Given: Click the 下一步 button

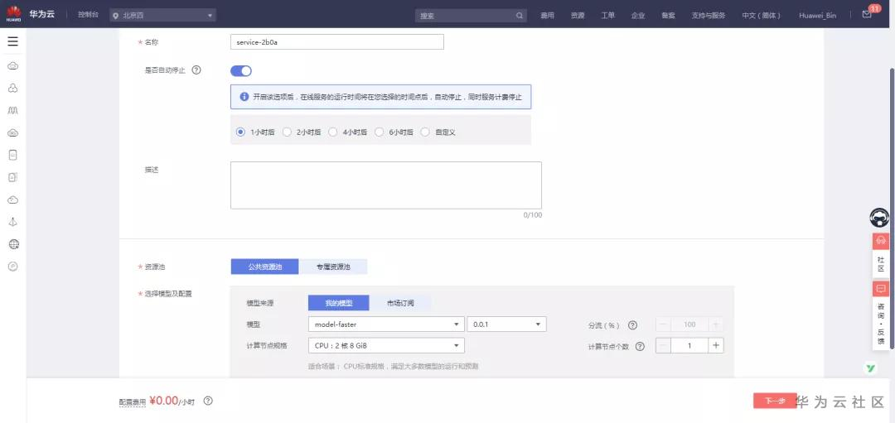Looking at the screenshot, I should pyautogui.click(x=775, y=401).
